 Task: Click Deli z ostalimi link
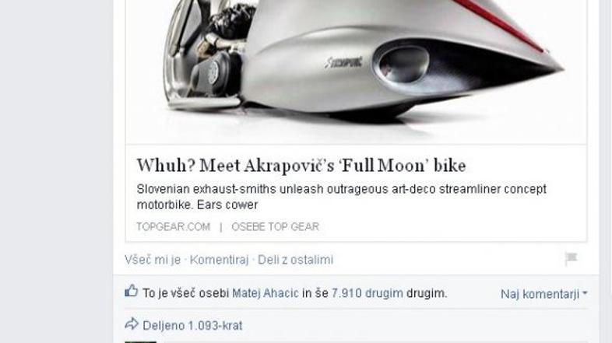(x=295, y=260)
